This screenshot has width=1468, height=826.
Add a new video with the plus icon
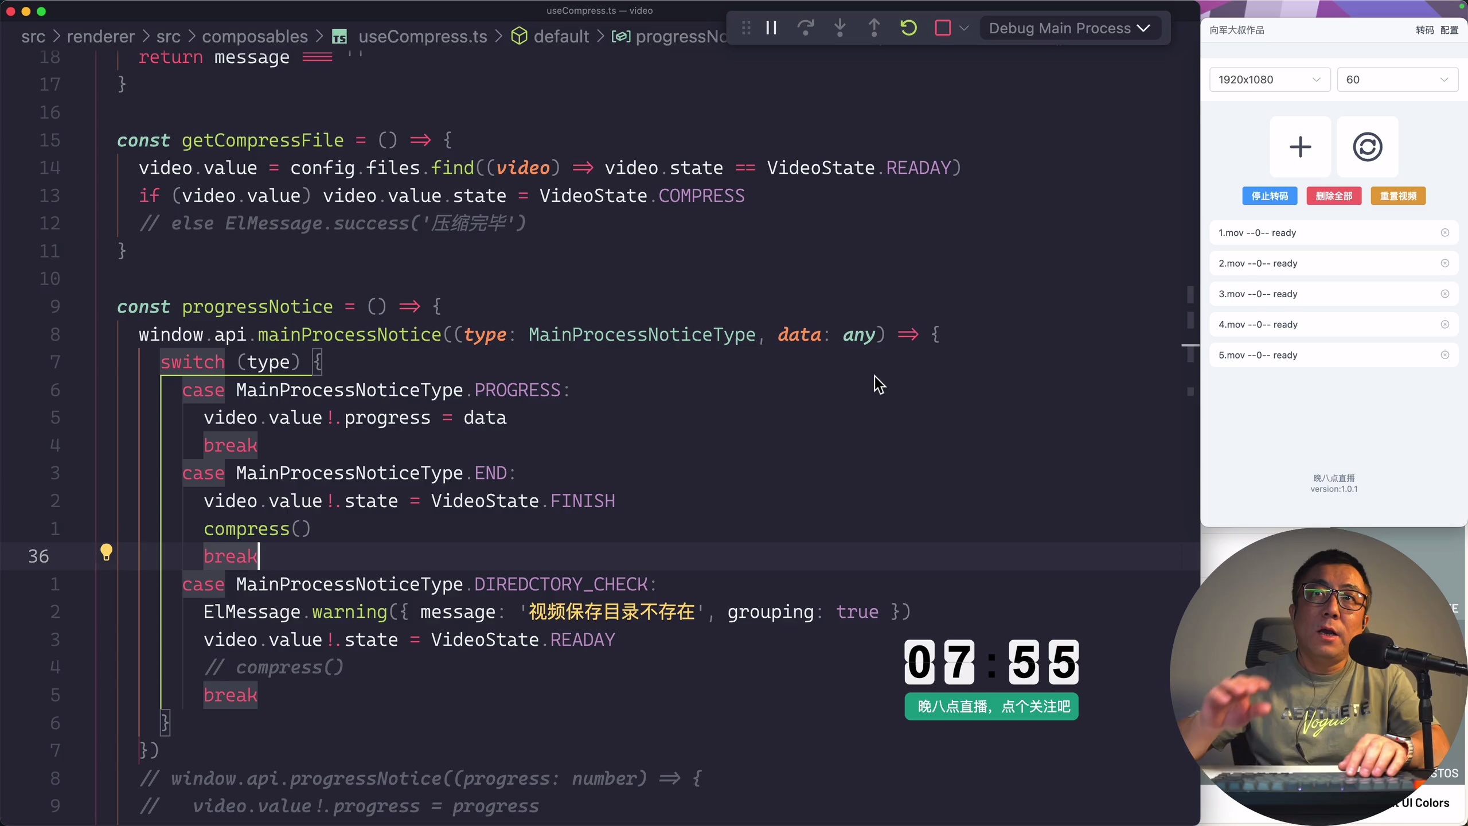point(1300,146)
